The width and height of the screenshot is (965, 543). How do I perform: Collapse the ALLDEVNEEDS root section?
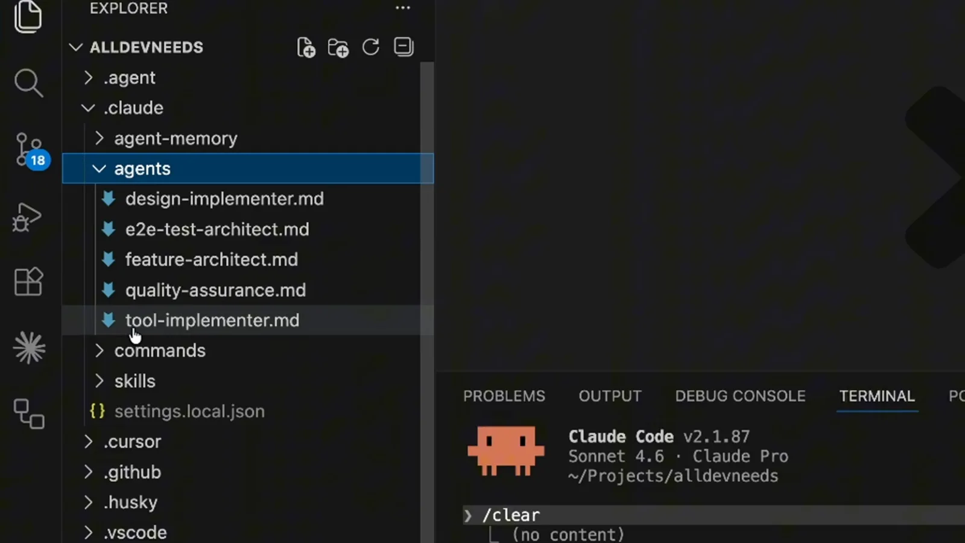(x=76, y=47)
